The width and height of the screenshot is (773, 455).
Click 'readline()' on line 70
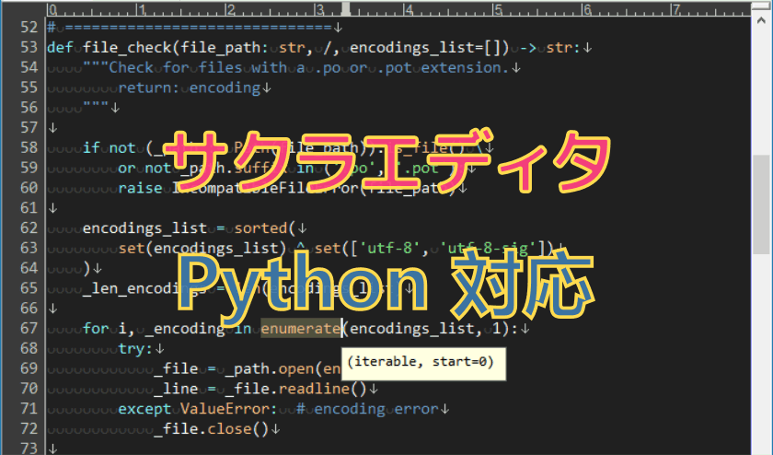[x=323, y=389]
